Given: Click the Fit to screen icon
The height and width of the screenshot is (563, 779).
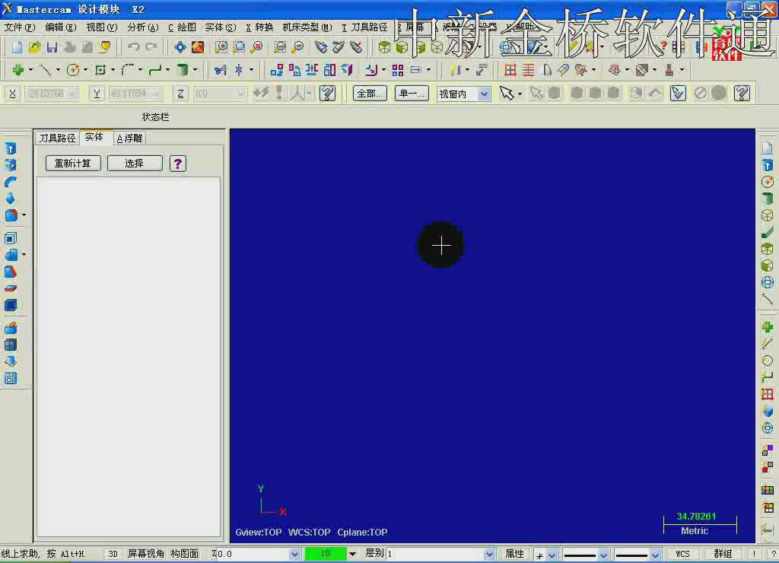Looking at the screenshot, I should (x=180, y=47).
